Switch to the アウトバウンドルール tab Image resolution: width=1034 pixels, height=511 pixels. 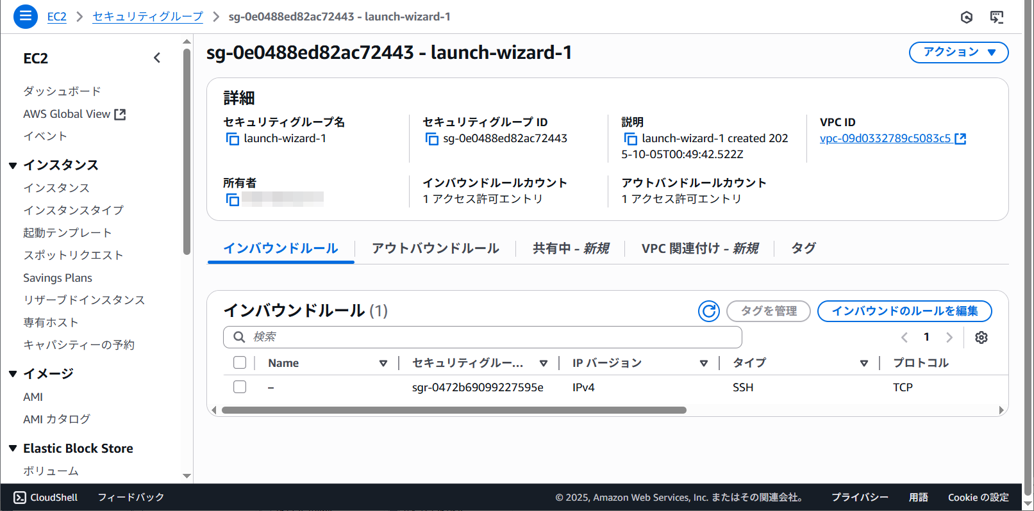point(435,248)
